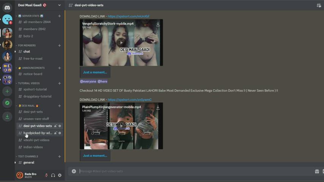
Task: Collapse the DESI MAAL category
Action: point(27,106)
